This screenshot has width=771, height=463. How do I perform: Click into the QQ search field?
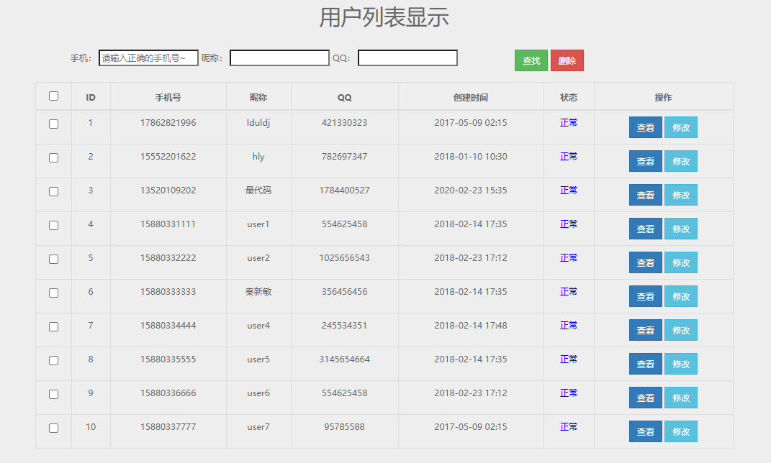click(x=407, y=58)
